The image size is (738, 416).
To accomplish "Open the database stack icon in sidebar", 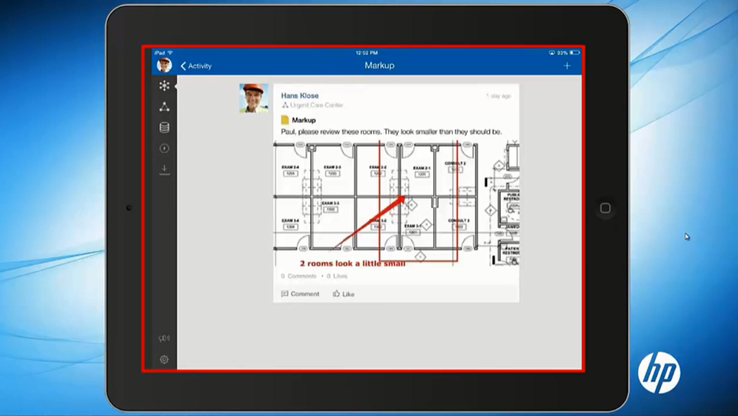I will click(x=164, y=128).
